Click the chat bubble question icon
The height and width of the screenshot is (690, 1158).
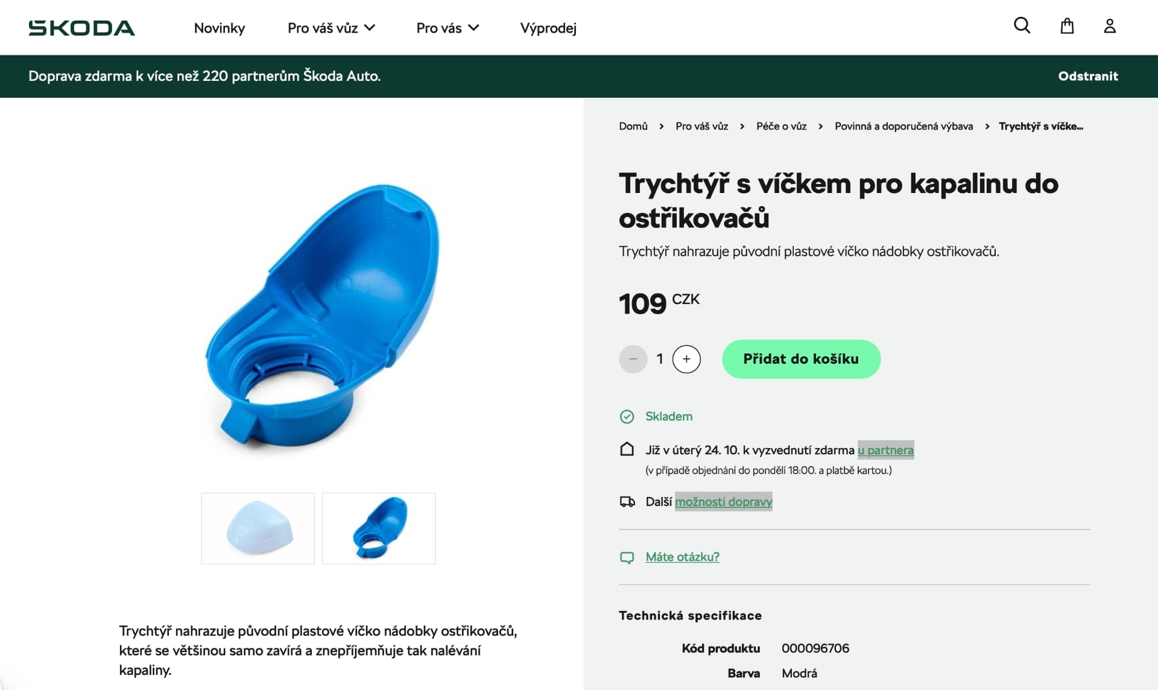(627, 557)
